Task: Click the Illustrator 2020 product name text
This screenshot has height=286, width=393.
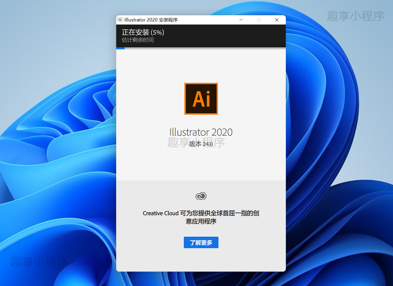Action: click(201, 132)
